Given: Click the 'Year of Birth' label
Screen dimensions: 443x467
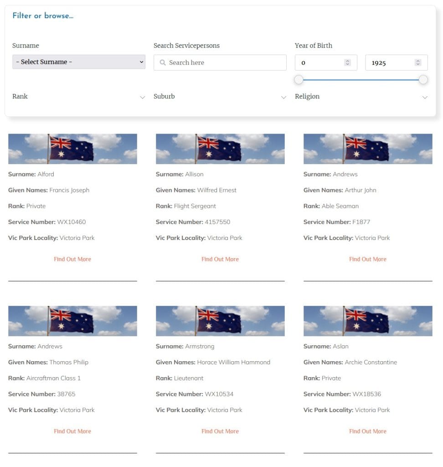Looking at the screenshot, I should pos(313,46).
